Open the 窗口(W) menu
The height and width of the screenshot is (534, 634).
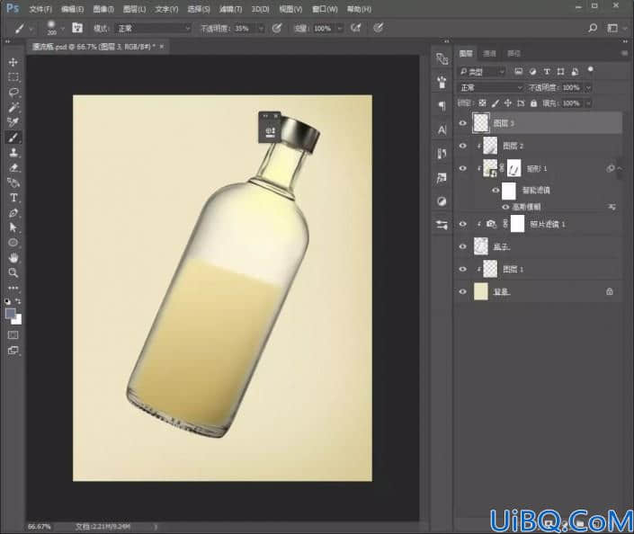pyautogui.click(x=325, y=8)
